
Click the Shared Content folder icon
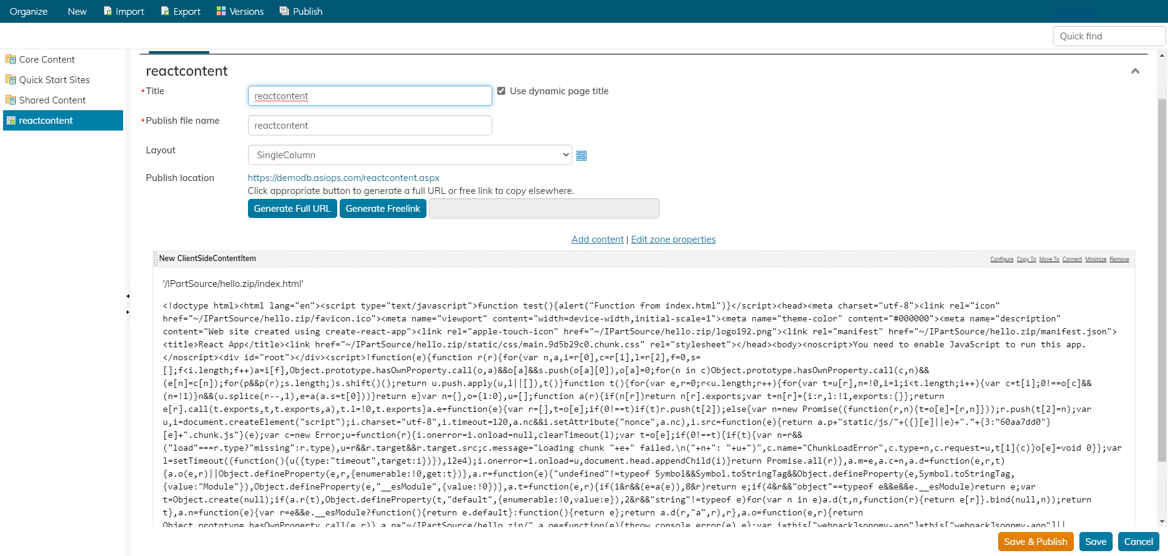[10, 100]
